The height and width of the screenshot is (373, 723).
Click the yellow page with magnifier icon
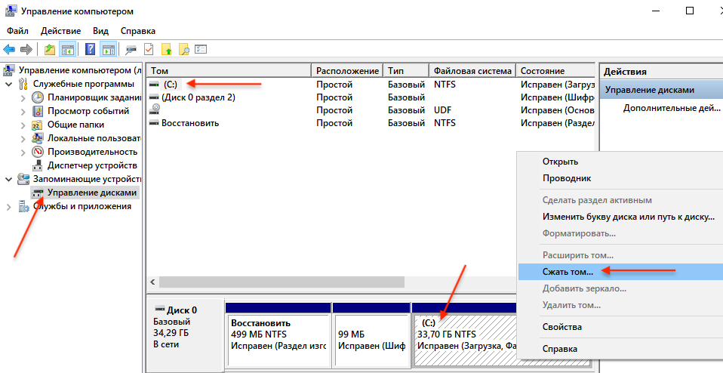pyautogui.click(x=183, y=49)
